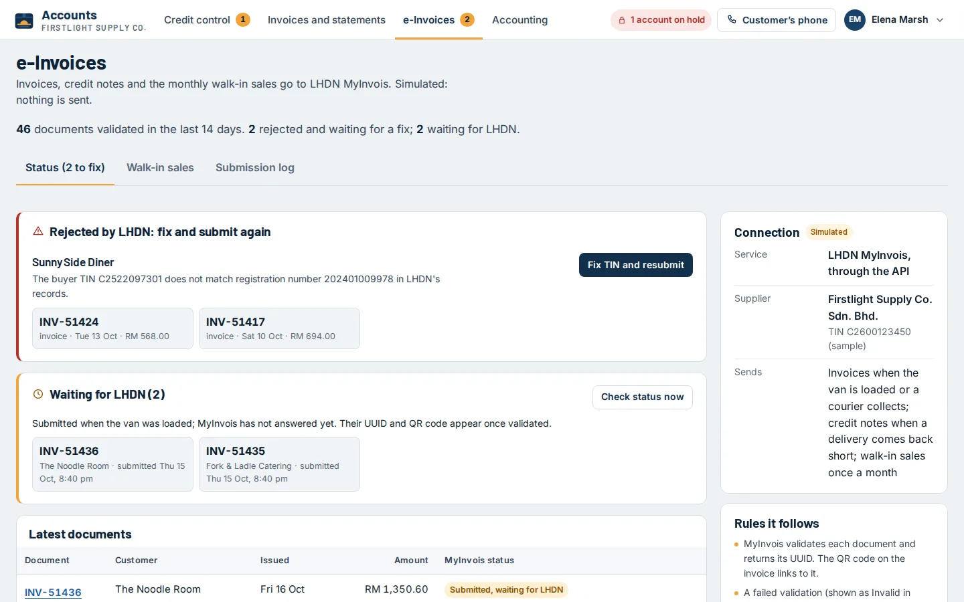Screen dimensions: 964x602
Task: Click the Document column header
Action: coord(47,561)
